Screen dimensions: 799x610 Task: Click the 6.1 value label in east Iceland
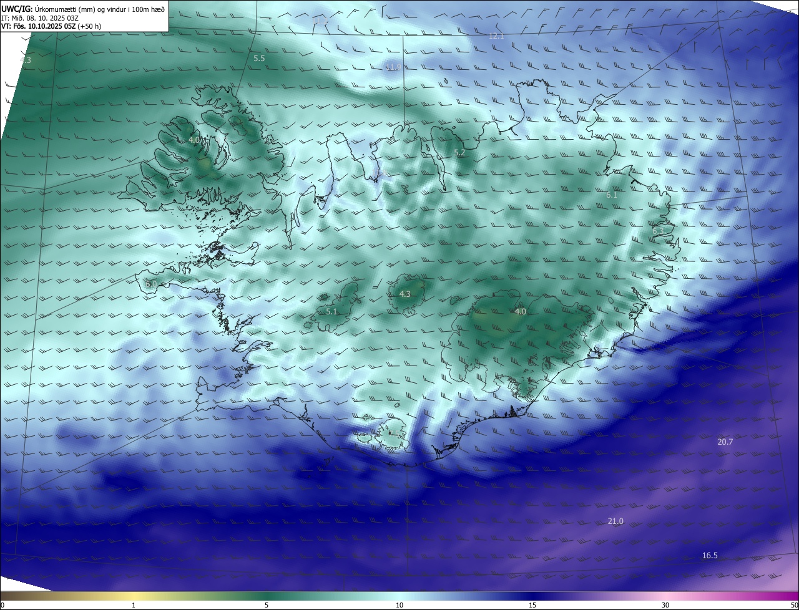612,195
